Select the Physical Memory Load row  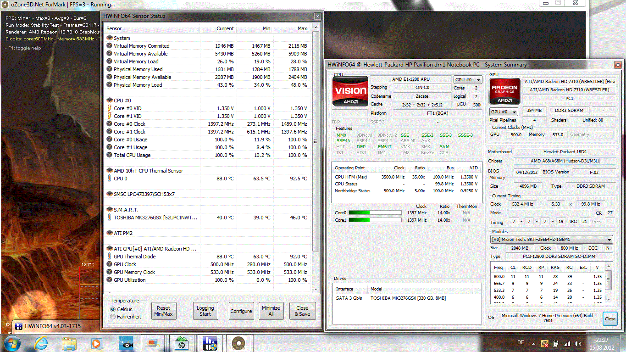[x=208, y=85]
